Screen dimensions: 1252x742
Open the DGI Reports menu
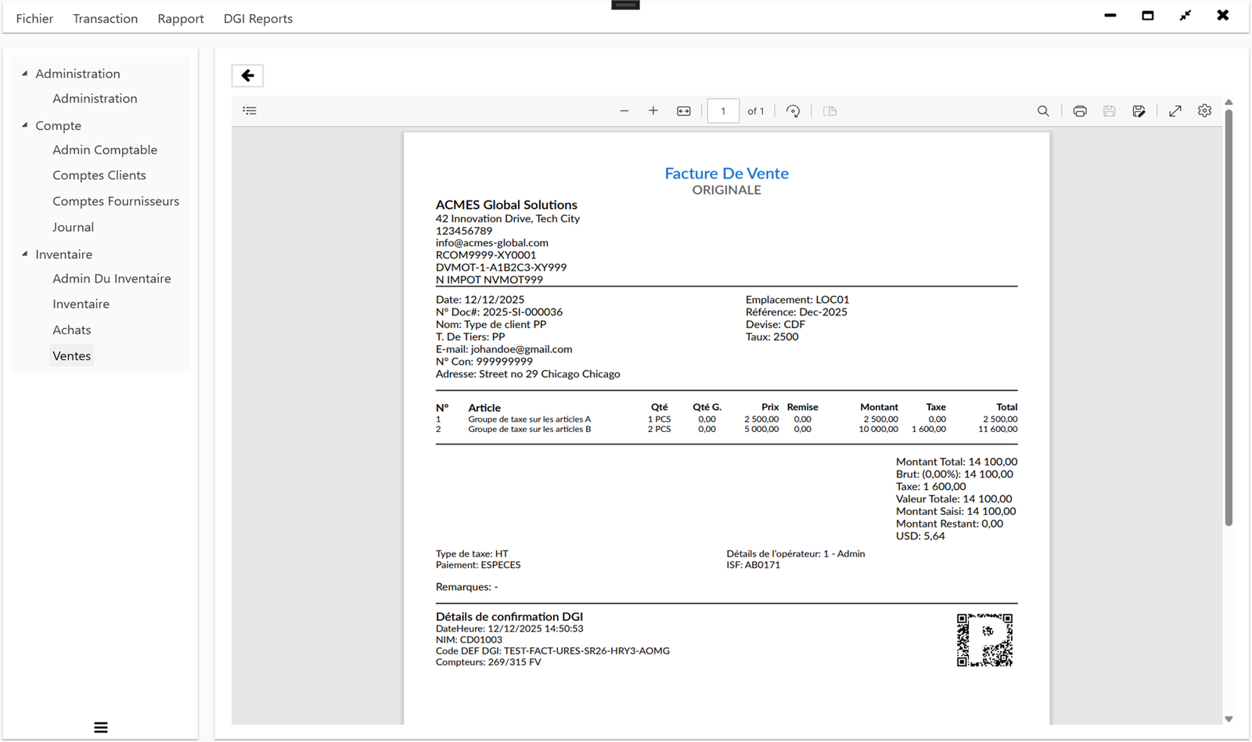tap(257, 18)
